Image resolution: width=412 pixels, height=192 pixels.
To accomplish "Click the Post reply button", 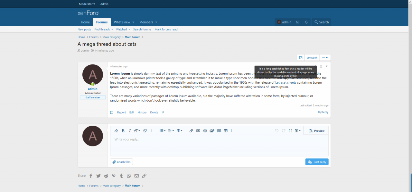I will tap(317, 162).
